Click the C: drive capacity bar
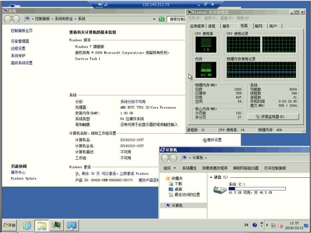 point(257,188)
